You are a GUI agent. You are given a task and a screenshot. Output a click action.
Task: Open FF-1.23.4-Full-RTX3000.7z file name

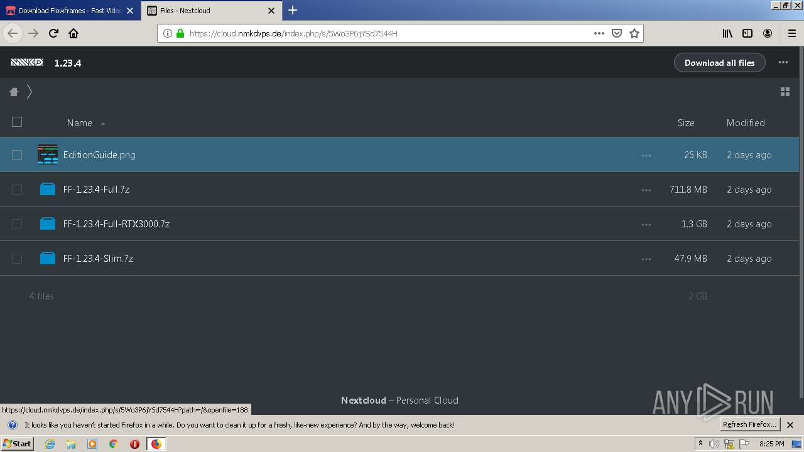[116, 224]
